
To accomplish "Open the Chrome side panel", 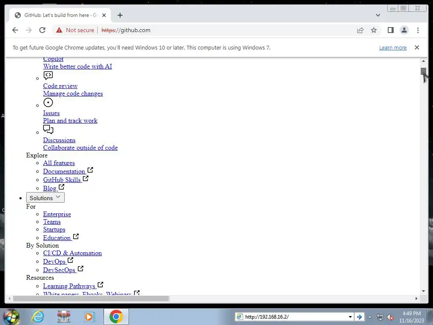I will click(x=390, y=30).
